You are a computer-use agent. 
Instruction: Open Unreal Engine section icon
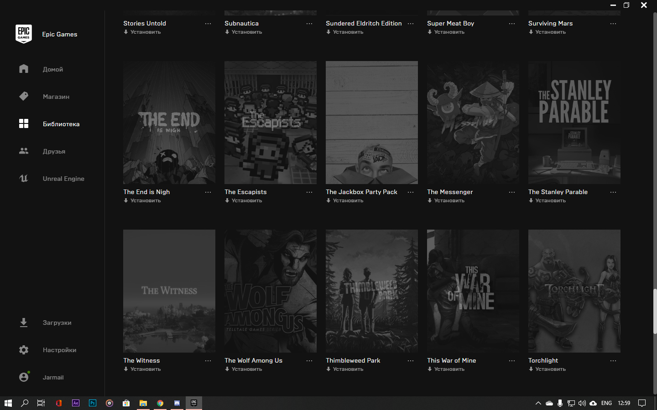tap(24, 178)
